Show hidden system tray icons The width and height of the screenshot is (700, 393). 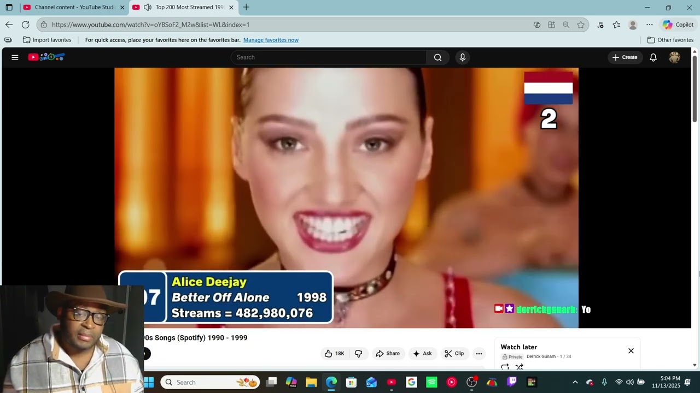coord(575,382)
